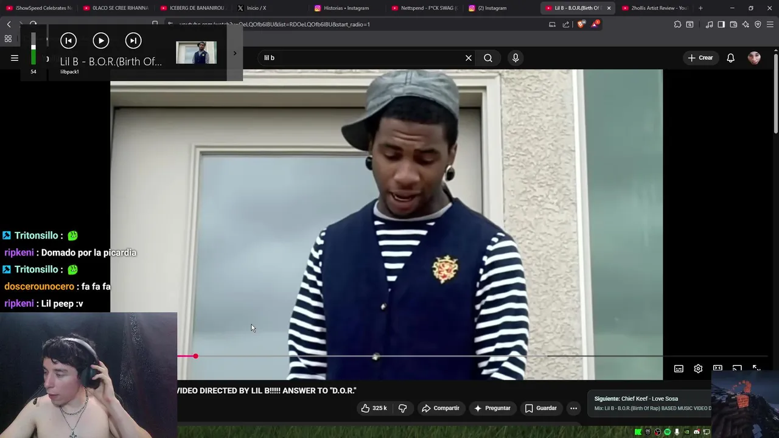Switch to the OLACO SE CREE RIHANNA tab
This screenshot has height=438, width=779.
coord(116,8)
